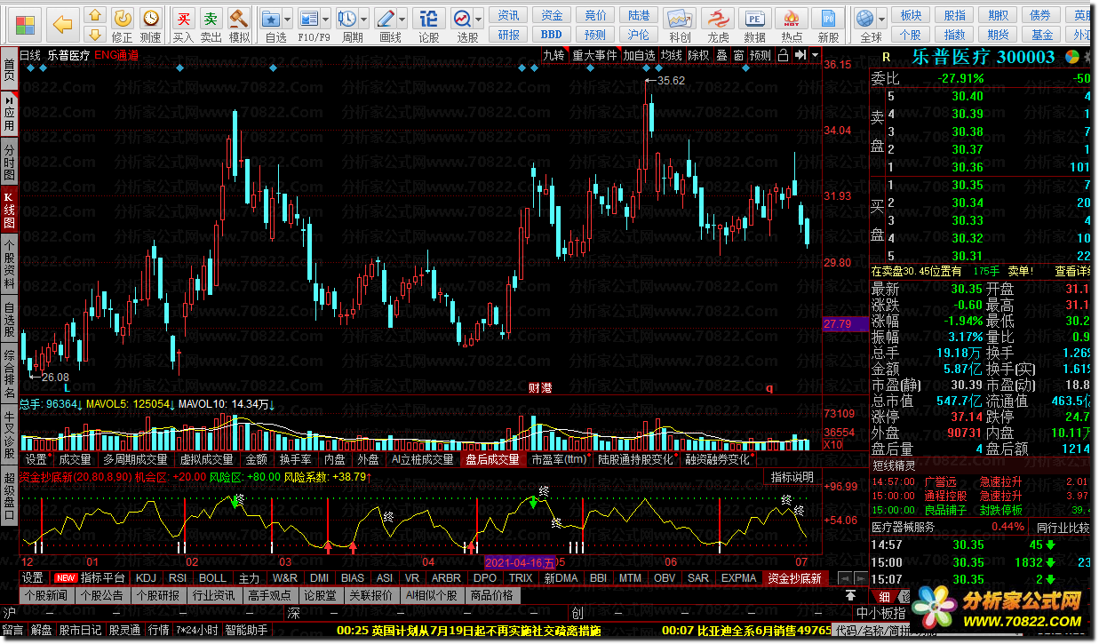This screenshot has width=1099, height=644.
Task: Select the 盘后成交量 tab
Action: (x=492, y=459)
